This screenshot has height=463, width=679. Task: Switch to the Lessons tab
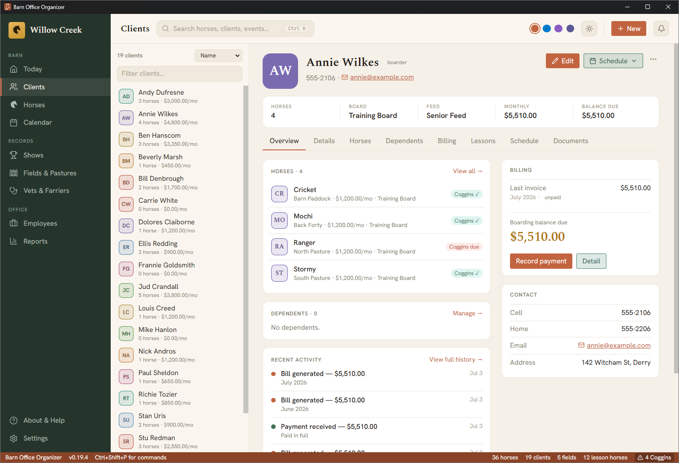tap(483, 141)
